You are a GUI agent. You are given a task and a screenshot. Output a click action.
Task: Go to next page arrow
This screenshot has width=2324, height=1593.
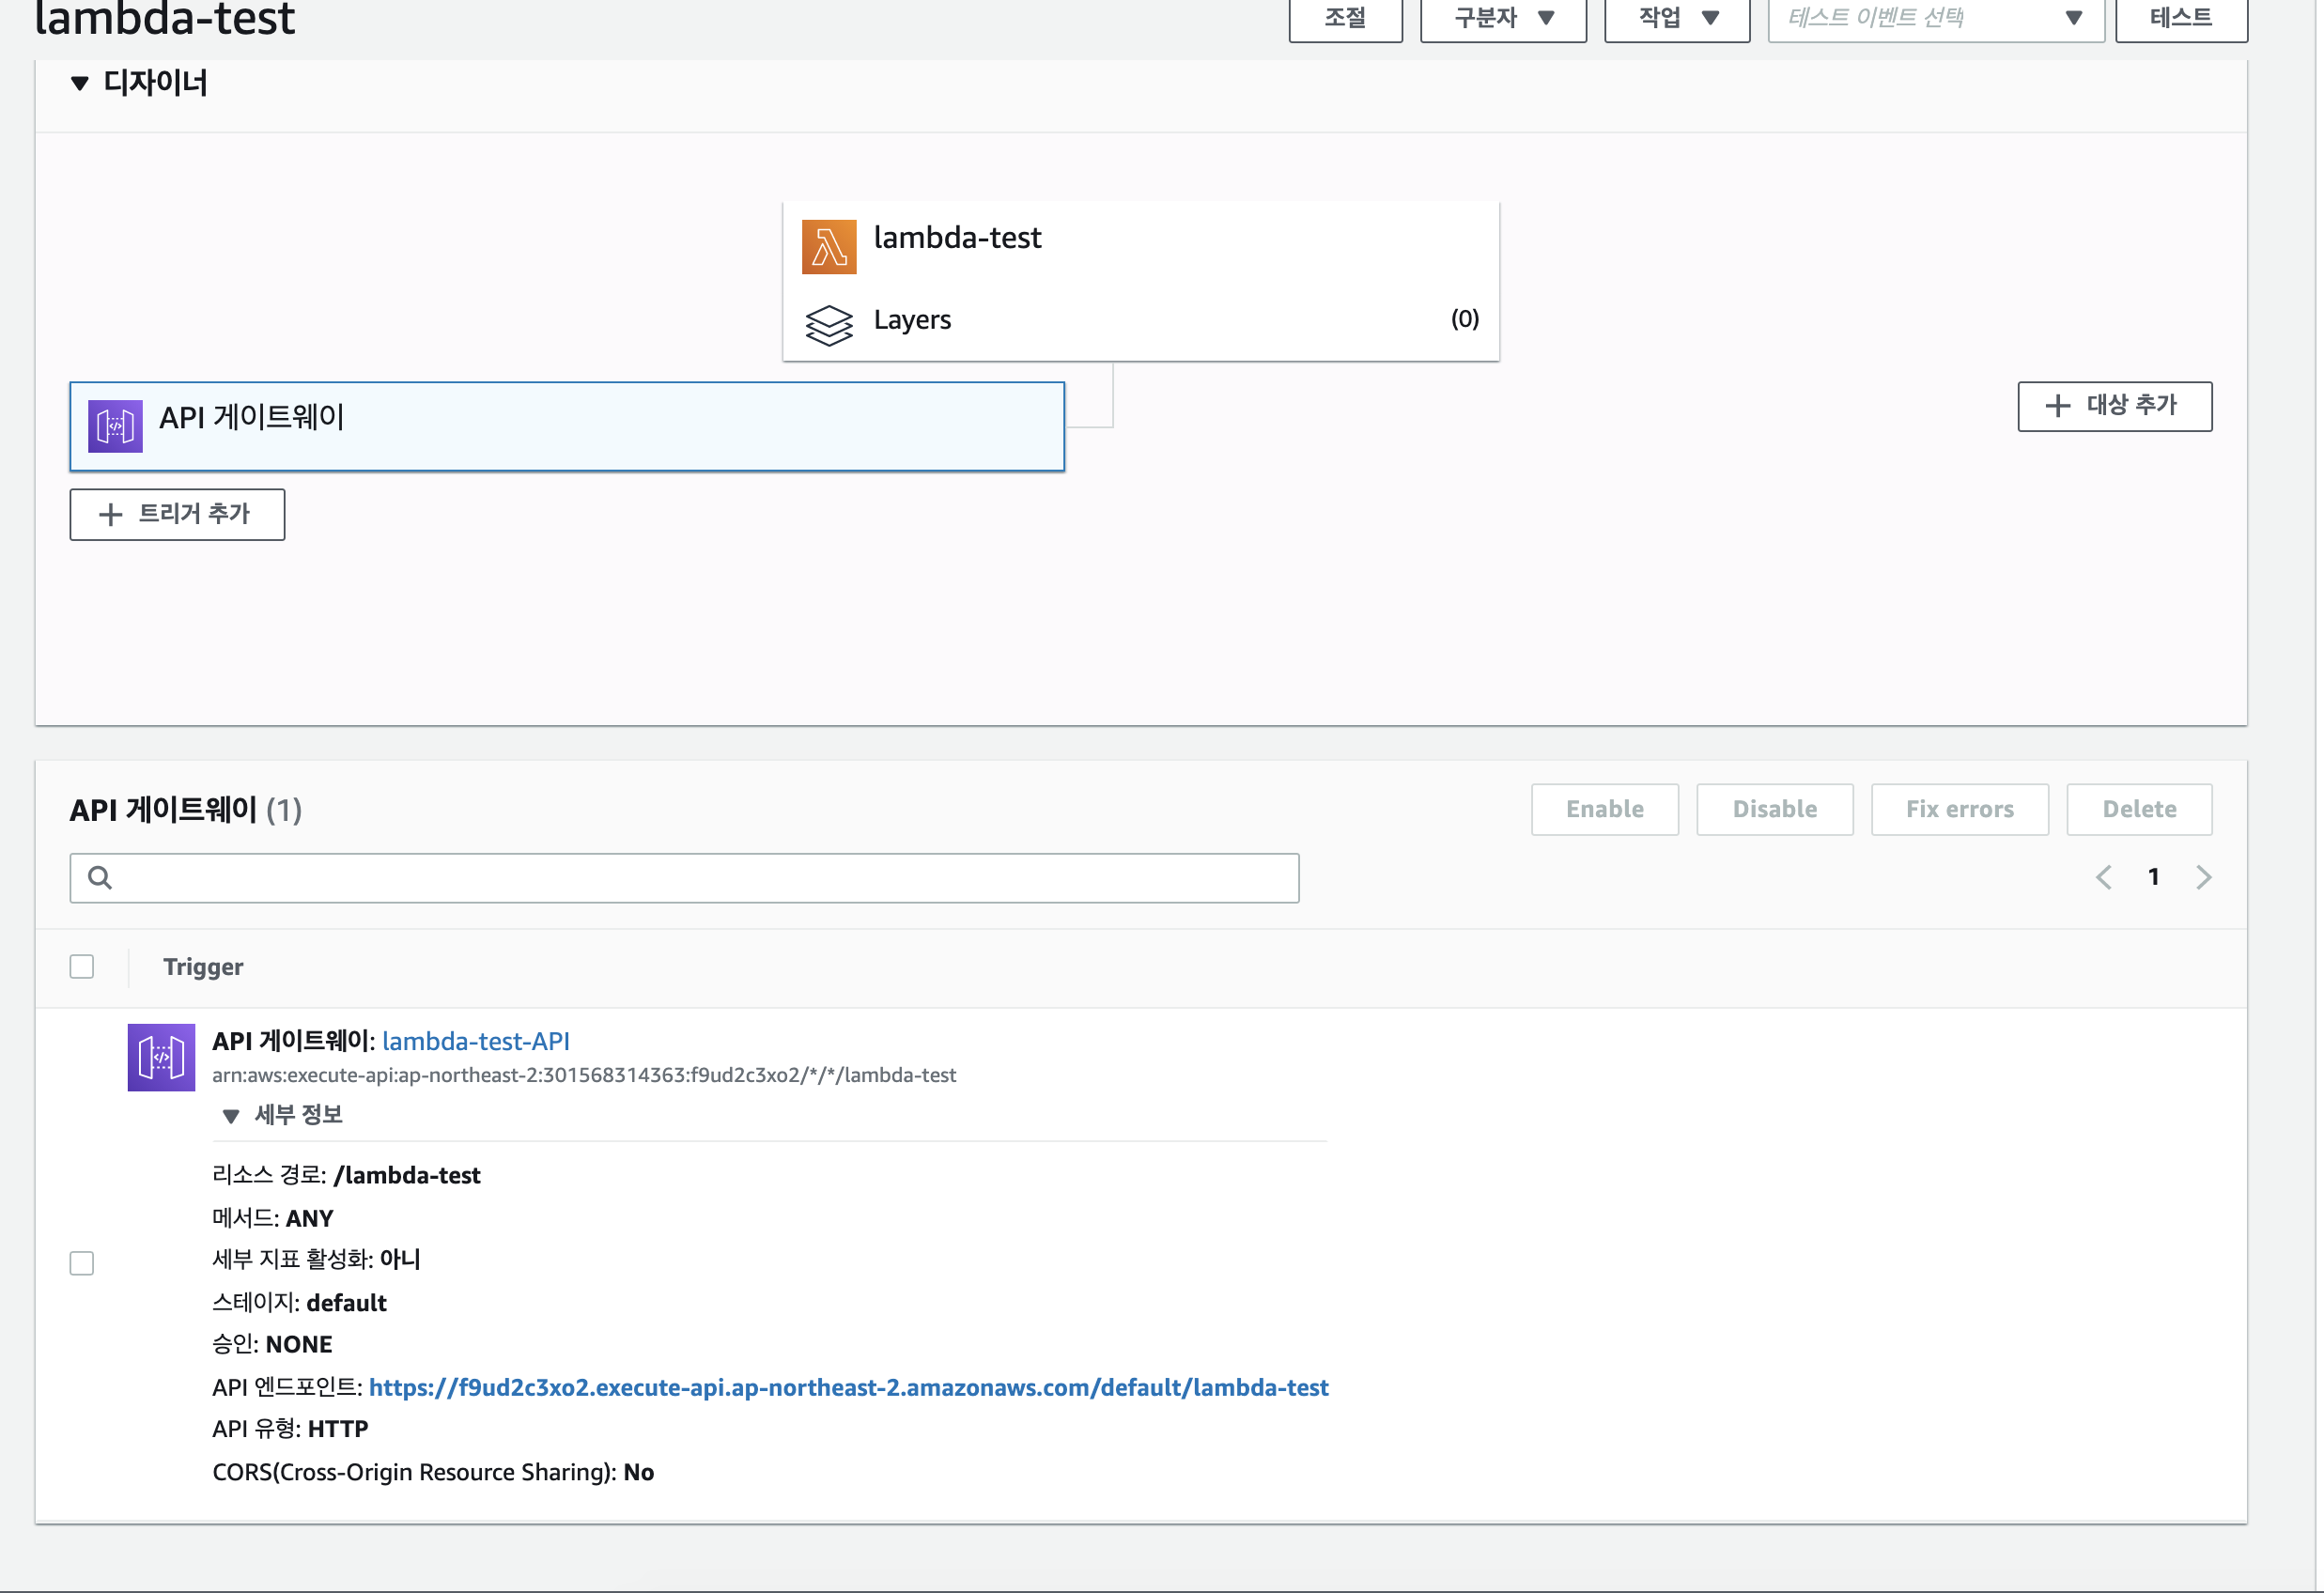tap(2203, 877)
